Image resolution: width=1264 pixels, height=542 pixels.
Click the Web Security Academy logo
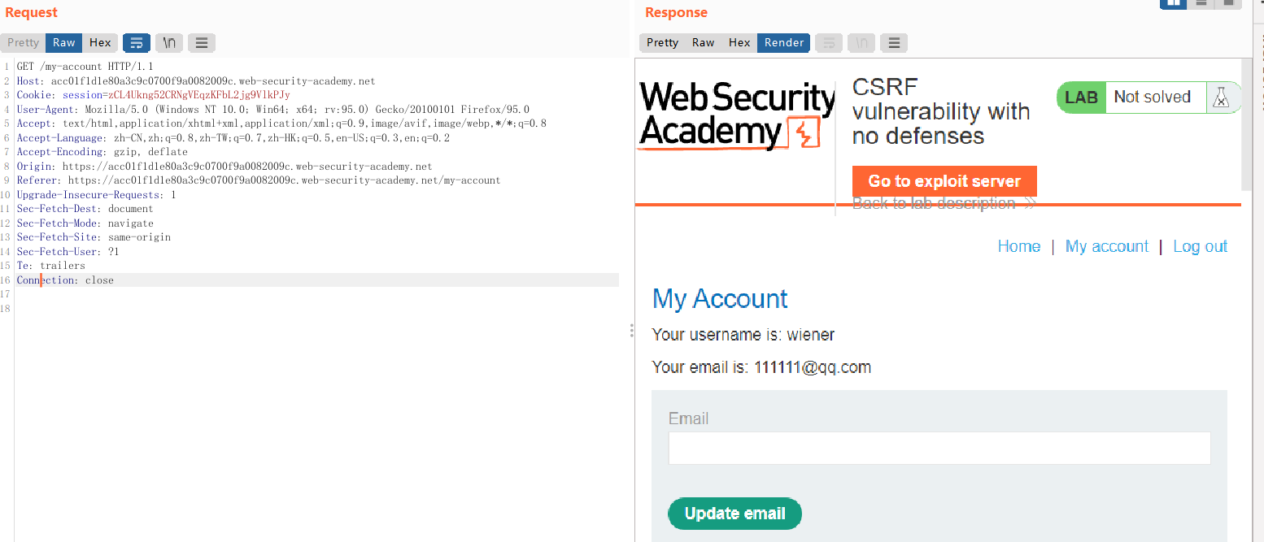pos(736,115)
